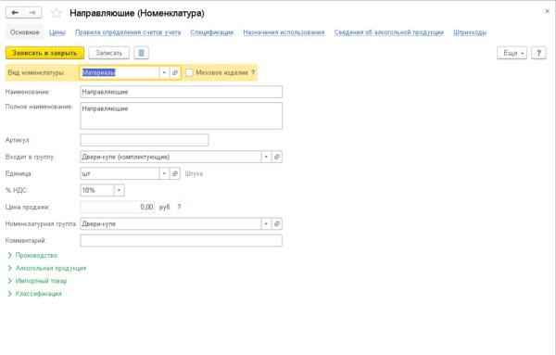The image size is (556, 355).
Task: Open the Входит в группу item form icon
Action: pos(277,157)
